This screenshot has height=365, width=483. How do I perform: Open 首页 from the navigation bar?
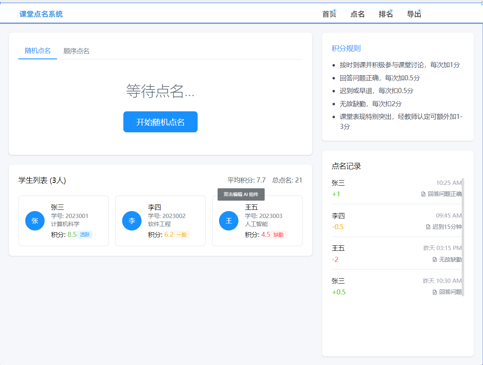[x=329, y=14]
